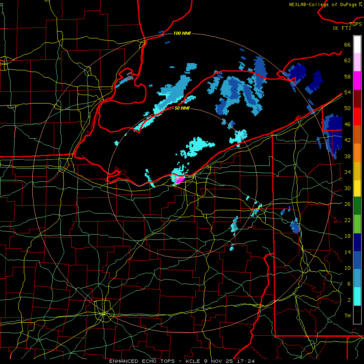
Task: Click the '100 NMI' range ring label
Action: point(182,34)
